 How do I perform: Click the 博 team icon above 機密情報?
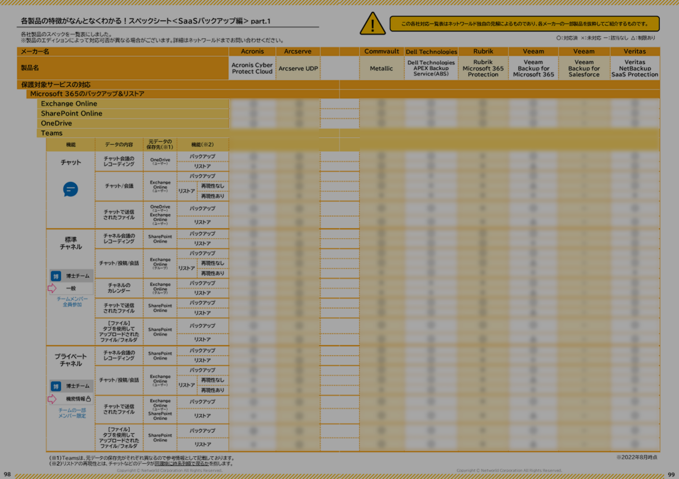point(55,386)
